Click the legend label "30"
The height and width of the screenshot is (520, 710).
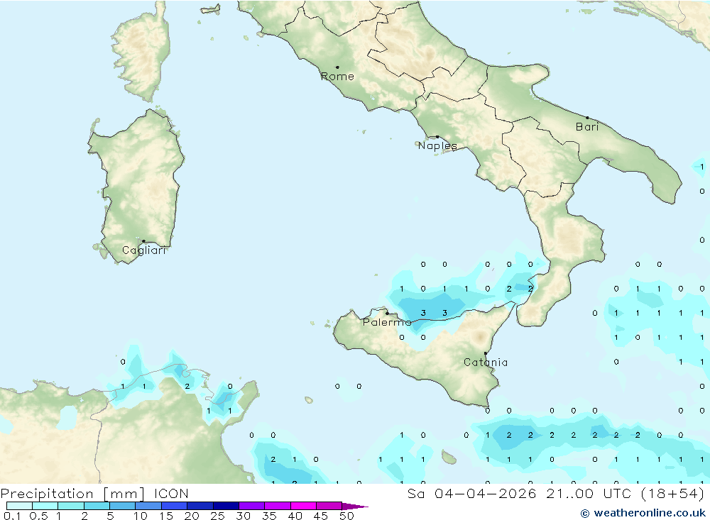(x=243, y=516)
